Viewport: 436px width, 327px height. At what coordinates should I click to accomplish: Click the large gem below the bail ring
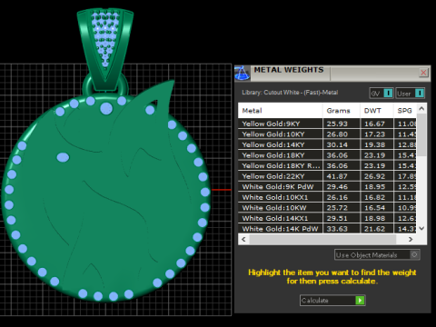(106, 108)
